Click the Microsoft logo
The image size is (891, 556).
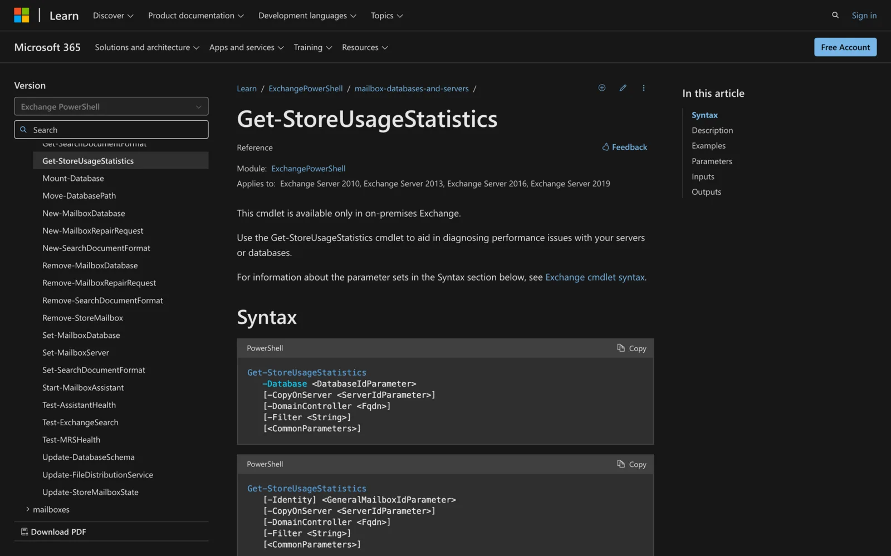[x=22, y=15]
